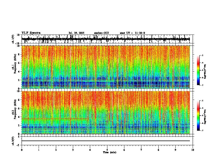This screenshot has width=217, height=168.
Task: Click the "-3" tick on ch.1 colorbar
Action: pyautogui.click(x=202, y=55)
